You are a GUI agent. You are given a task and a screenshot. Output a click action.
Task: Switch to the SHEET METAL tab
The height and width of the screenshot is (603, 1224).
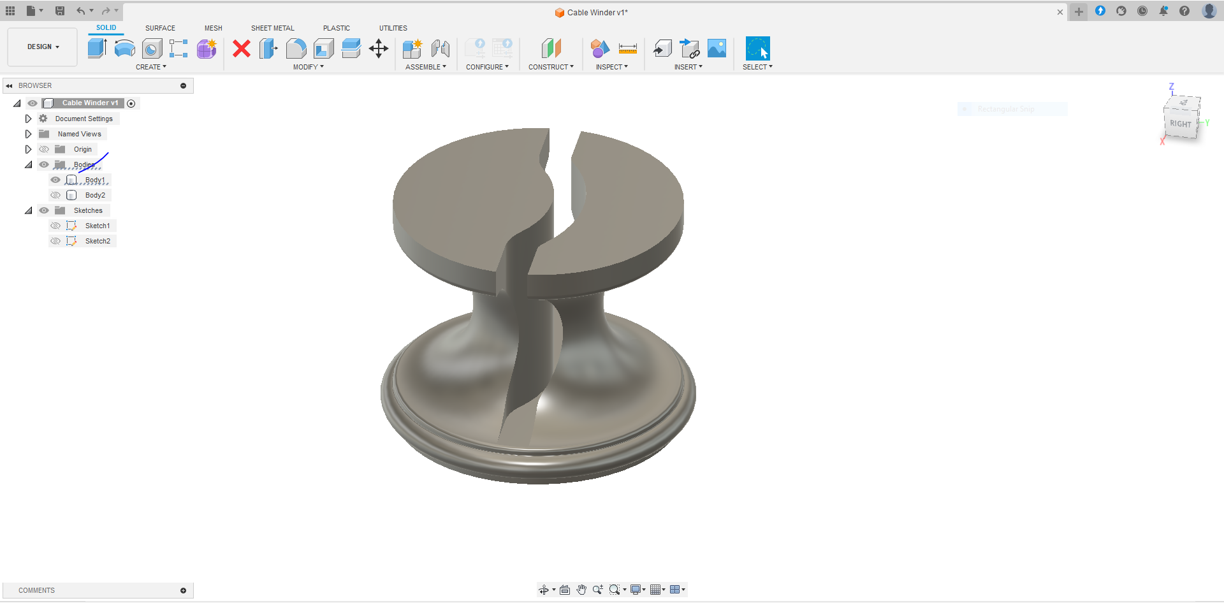click(x=273, y=28)
